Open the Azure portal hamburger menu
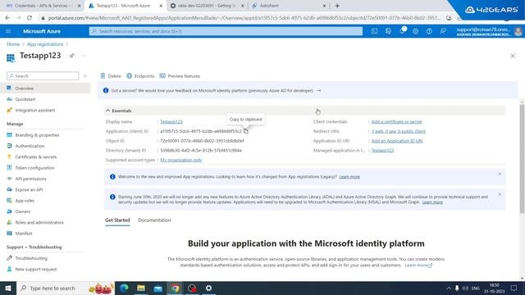 click(8, 31)
